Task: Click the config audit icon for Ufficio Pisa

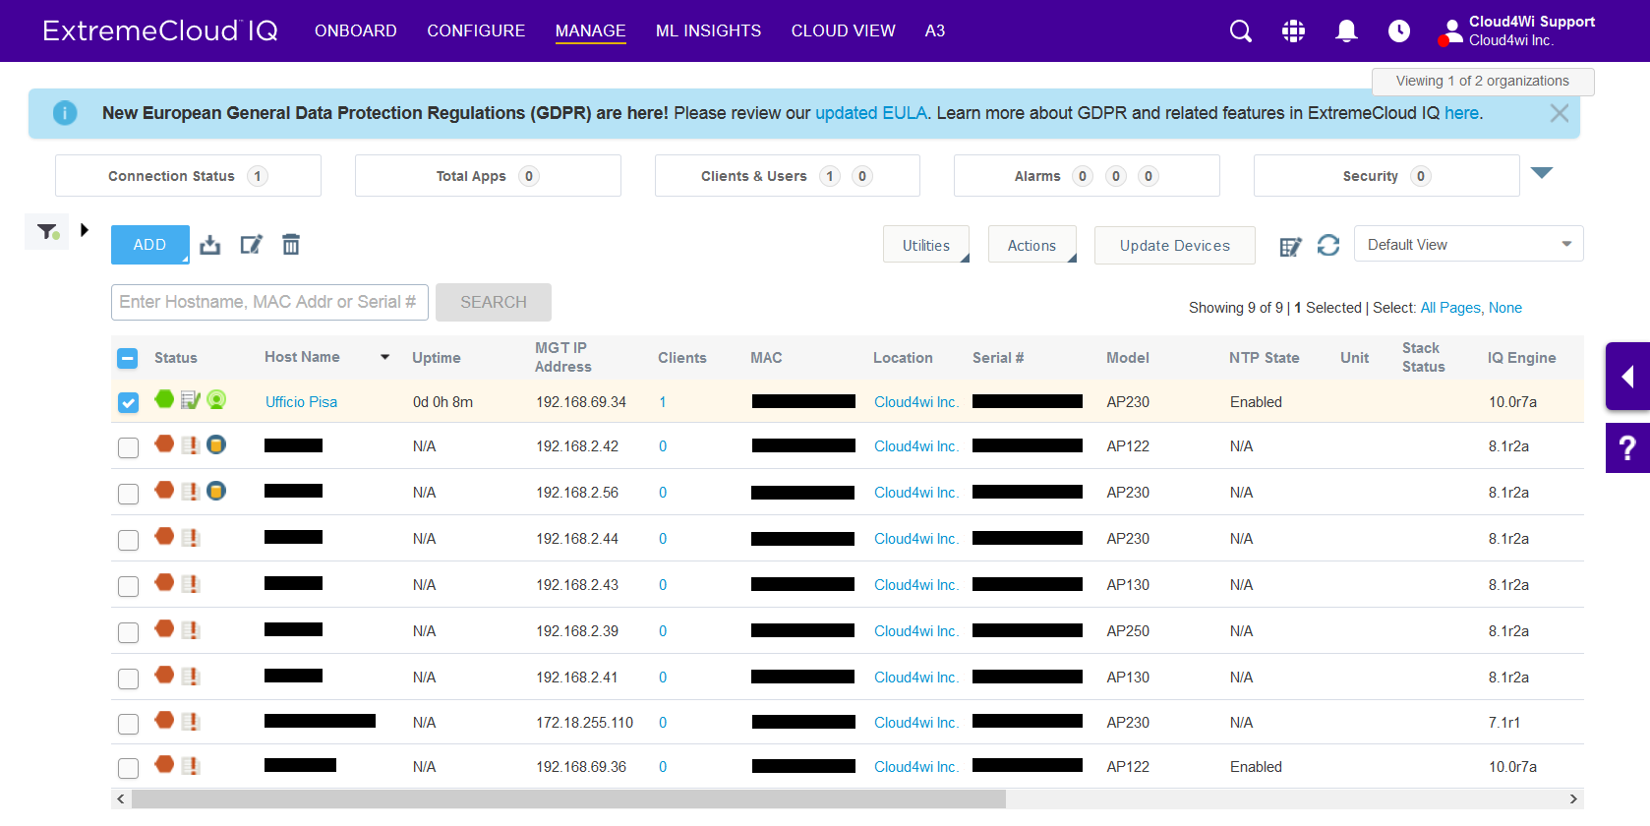Action: pyautogui.click(x=191, y=399)
